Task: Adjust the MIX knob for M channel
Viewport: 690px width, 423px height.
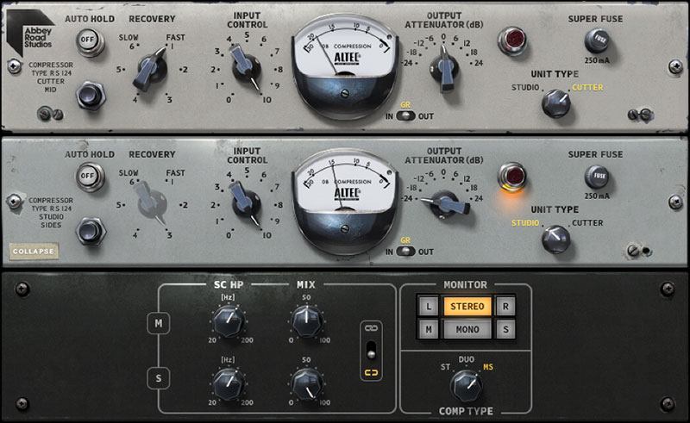Action: pyautogui.click(x=307, y=321)
